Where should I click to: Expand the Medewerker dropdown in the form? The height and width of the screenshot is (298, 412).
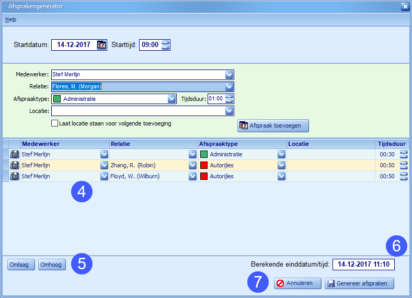pyautogui.click(x=229, y=75)
